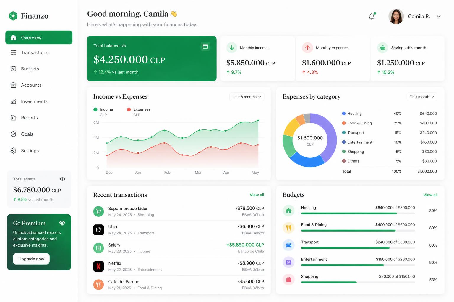Expand the Camila R. account menu chevron

pos(439,17)
